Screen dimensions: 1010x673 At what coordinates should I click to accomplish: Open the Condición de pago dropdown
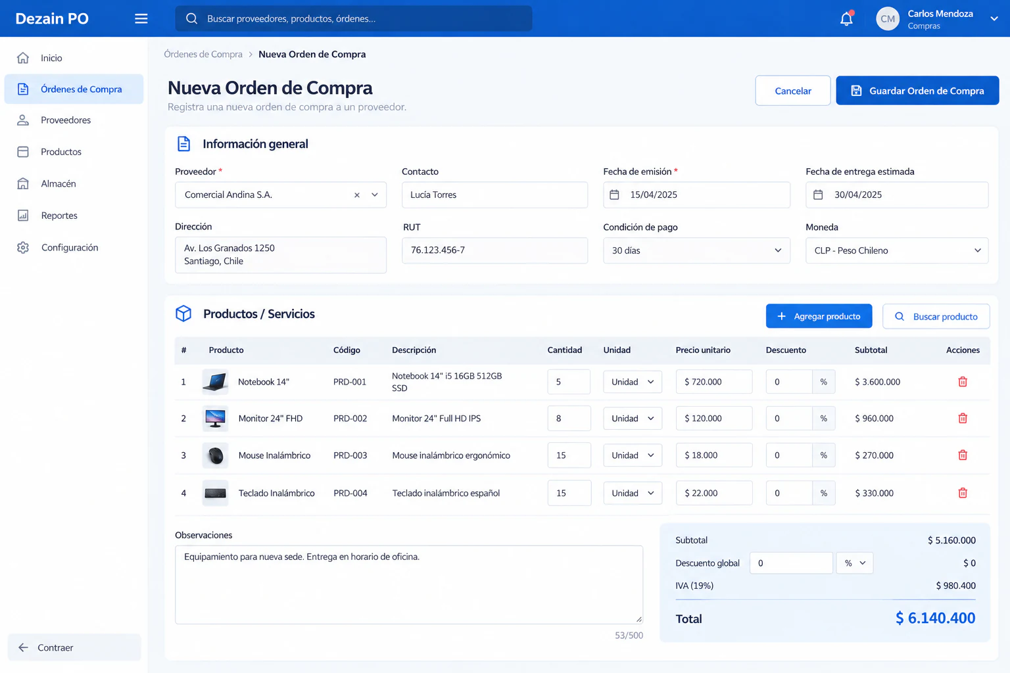point(696,250)
